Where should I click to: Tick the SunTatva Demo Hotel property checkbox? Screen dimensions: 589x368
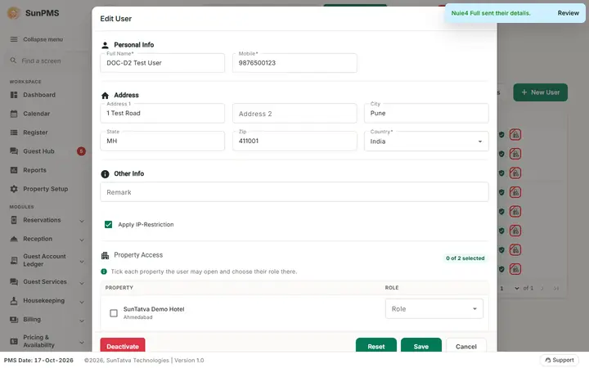pyautogui.click(x=114, y=312)
